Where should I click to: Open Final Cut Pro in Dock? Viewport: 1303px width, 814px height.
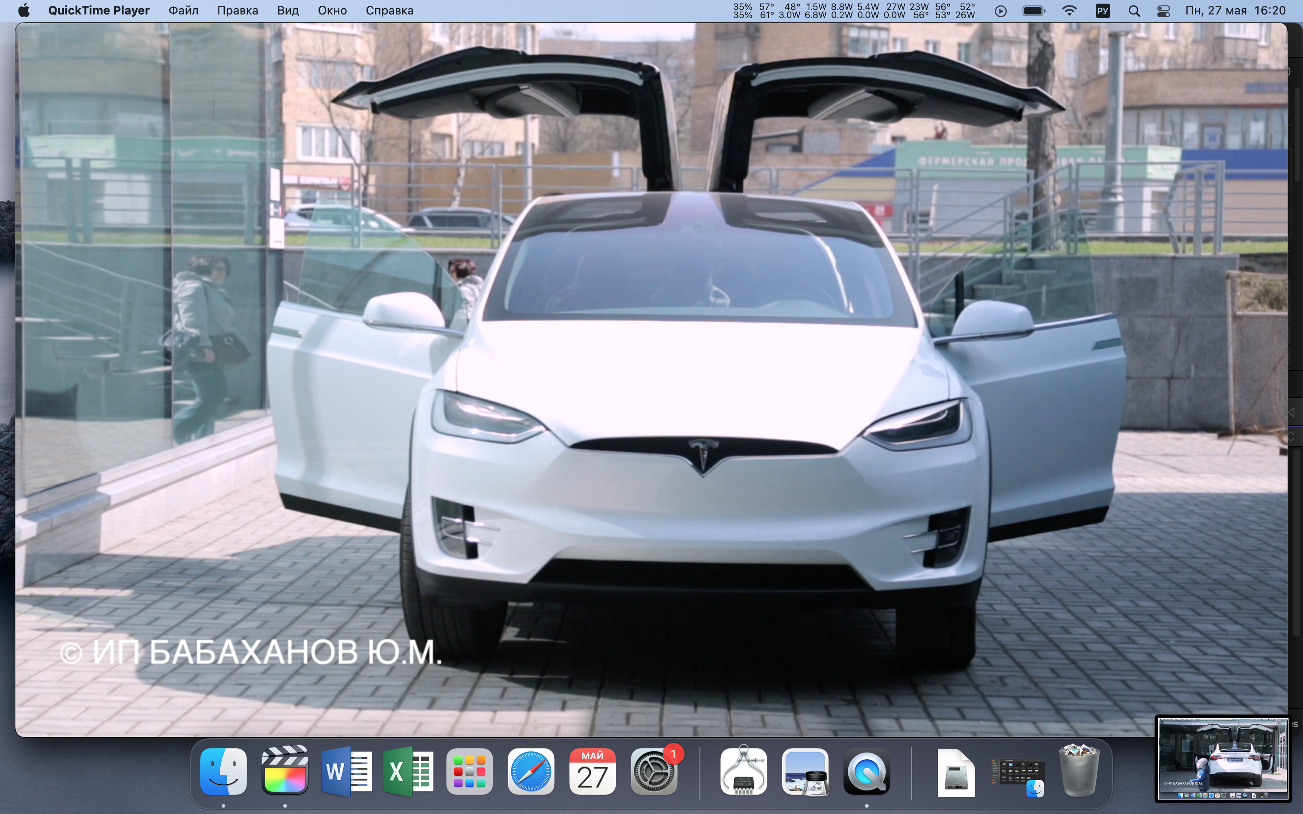[x=285, y=771]
